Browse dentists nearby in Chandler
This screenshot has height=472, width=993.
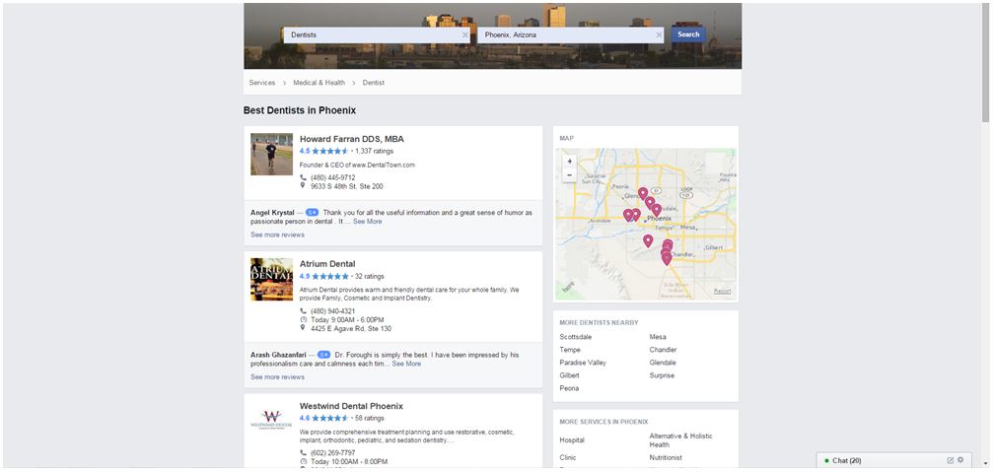pyautogui.click(x=663, y=350)
